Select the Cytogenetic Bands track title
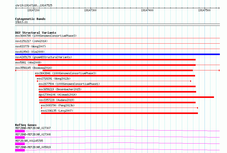Screen dimensions: 227x153 pos(30,19)
